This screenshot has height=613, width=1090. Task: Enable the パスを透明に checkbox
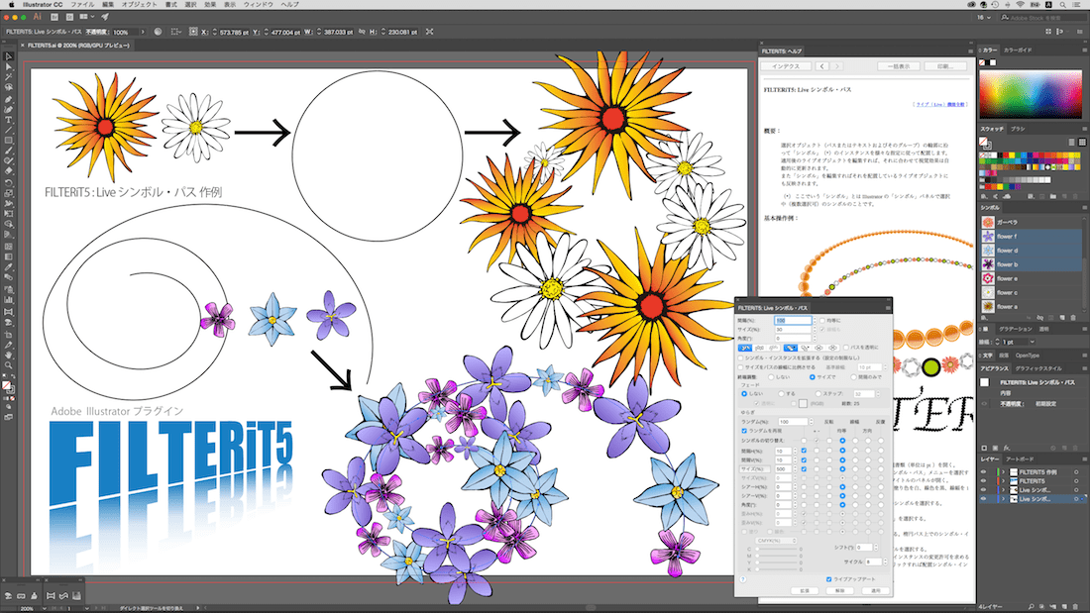point(846,347)
